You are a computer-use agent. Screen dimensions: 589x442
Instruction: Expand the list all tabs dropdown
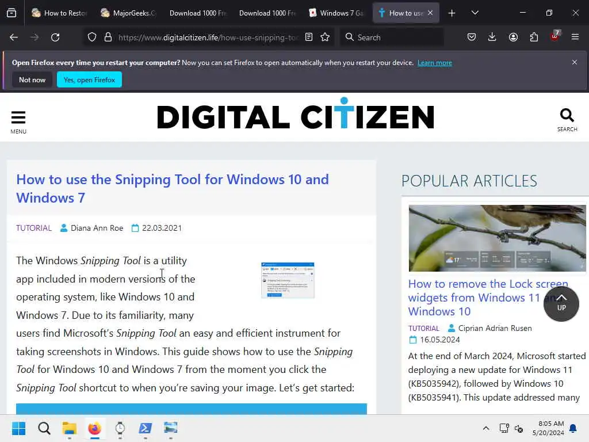pos(475,13)
